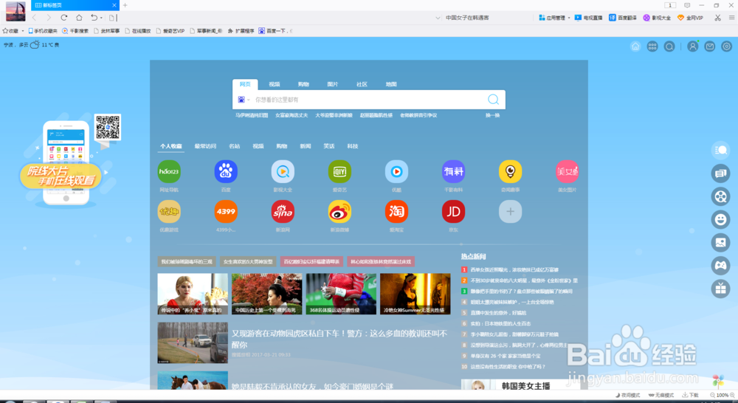The height and width of the screenshot is (403, 738).
Task: Click the 换一换 refresh suggestions link
Action: click(x=493, y=115)
